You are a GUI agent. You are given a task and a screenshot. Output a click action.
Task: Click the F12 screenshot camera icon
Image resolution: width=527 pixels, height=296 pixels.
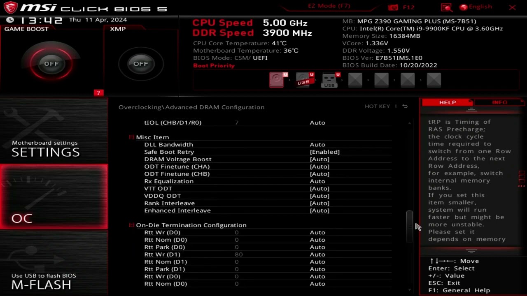[393, 7]
